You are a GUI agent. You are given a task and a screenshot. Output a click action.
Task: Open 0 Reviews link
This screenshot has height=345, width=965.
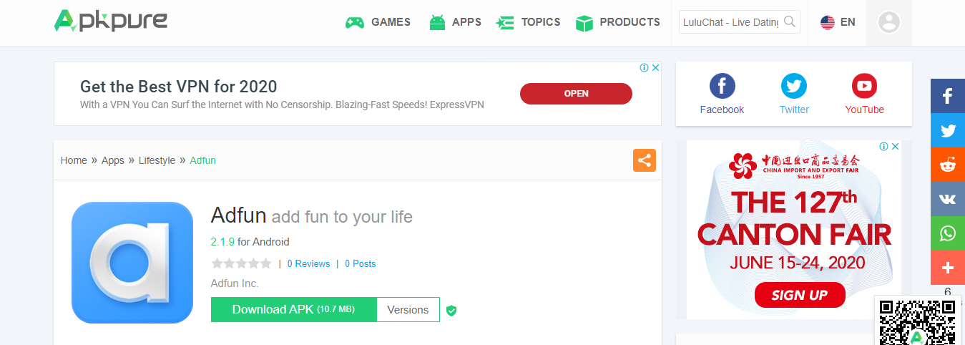[308, 264]
